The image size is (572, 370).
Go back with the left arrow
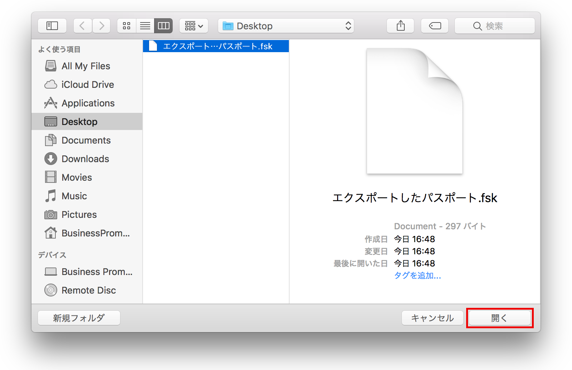[x=83, y=26]
